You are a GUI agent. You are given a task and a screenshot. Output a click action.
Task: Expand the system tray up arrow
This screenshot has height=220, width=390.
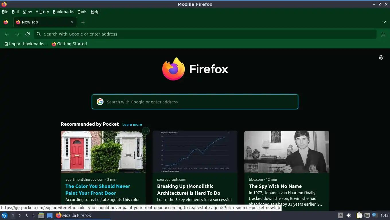pos(340,215)
